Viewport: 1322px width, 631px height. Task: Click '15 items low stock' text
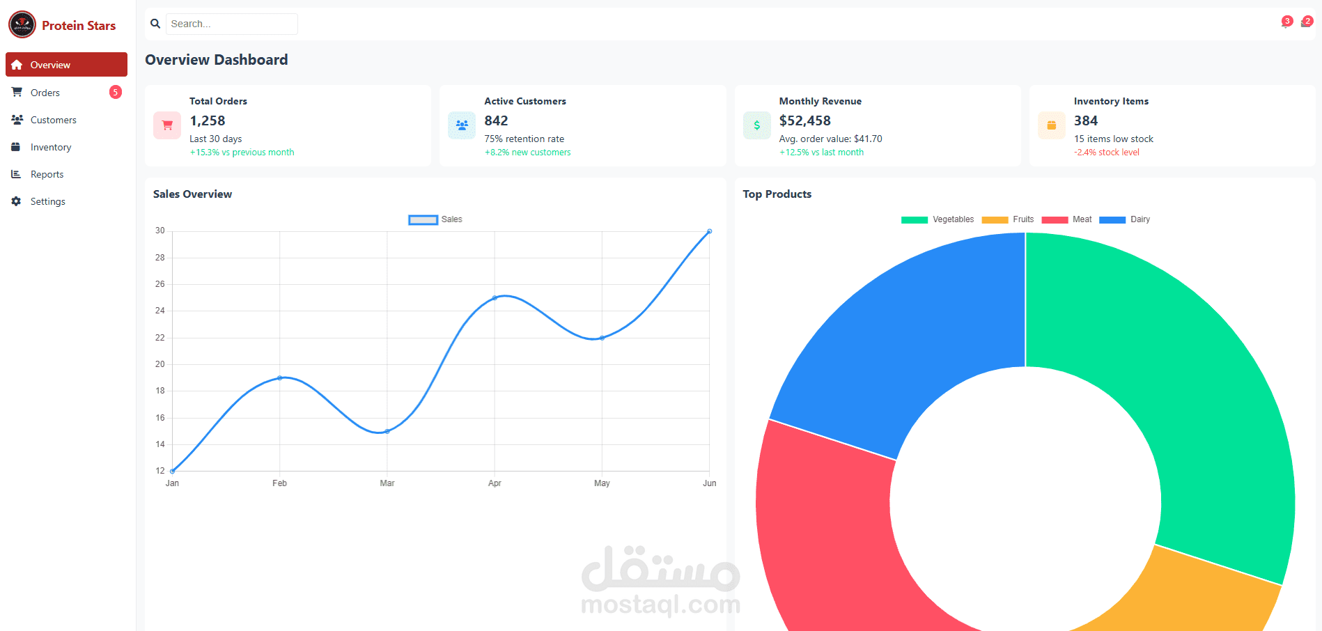click(1114, 139)
